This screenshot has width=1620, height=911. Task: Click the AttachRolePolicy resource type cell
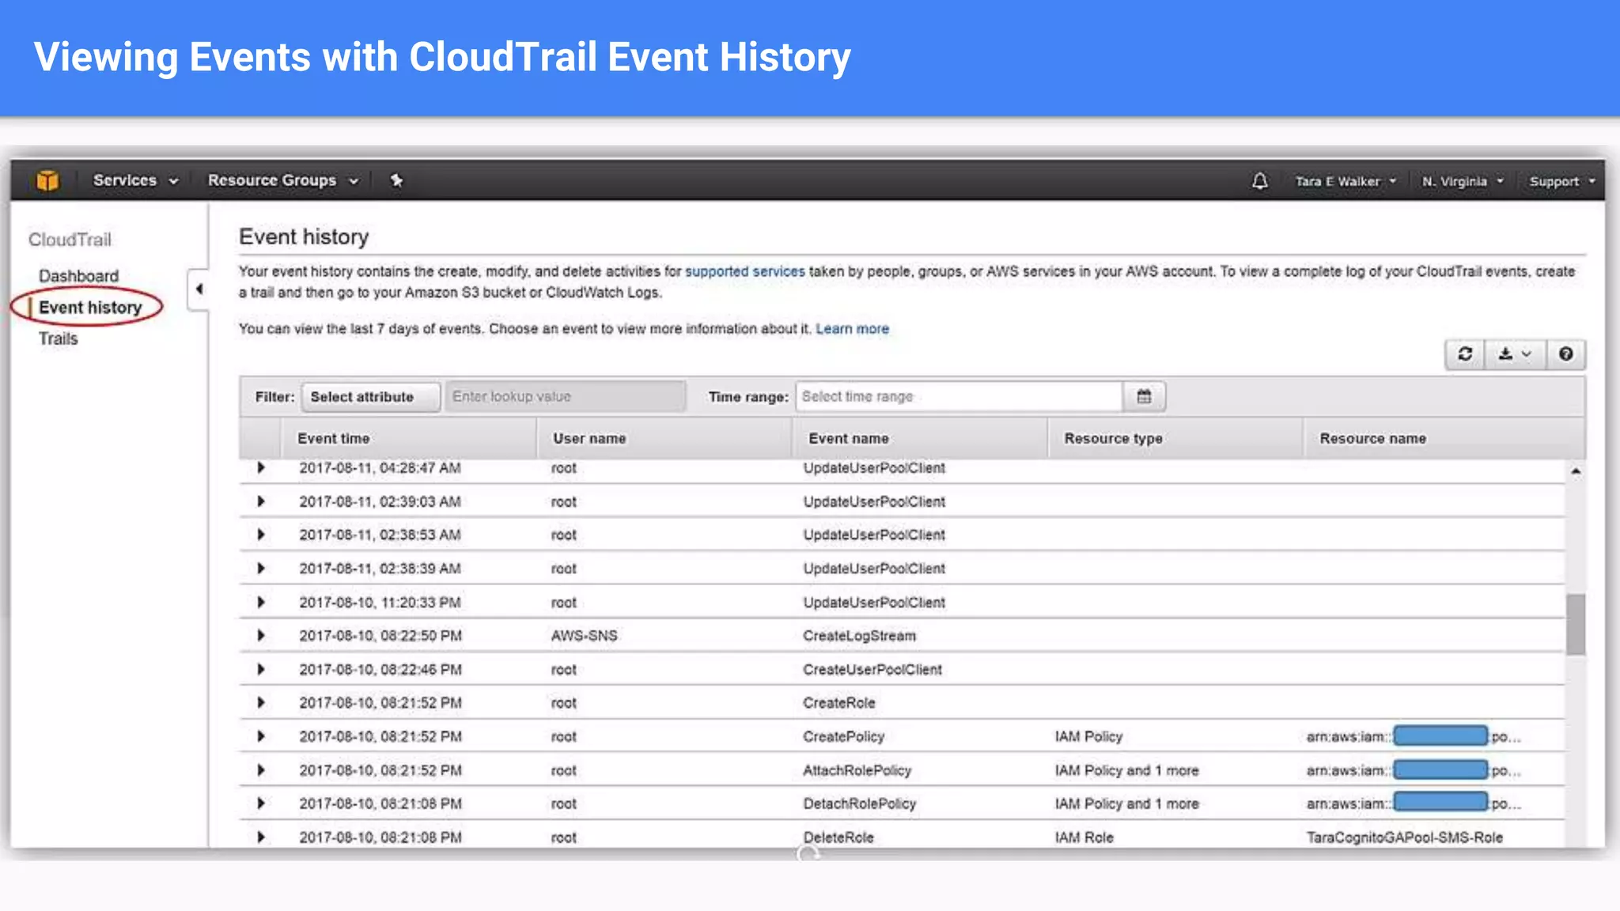click(1126, 770)
